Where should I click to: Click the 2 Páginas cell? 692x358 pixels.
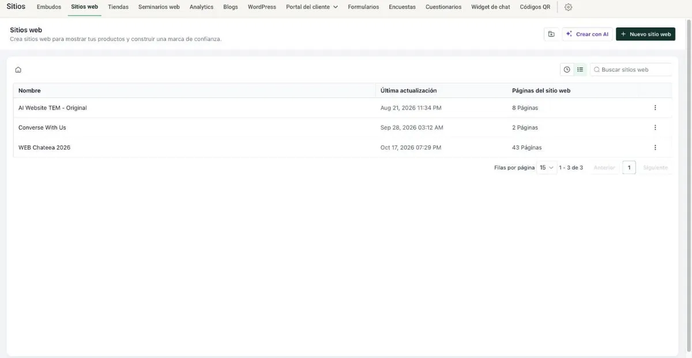[x=525, y=127]
